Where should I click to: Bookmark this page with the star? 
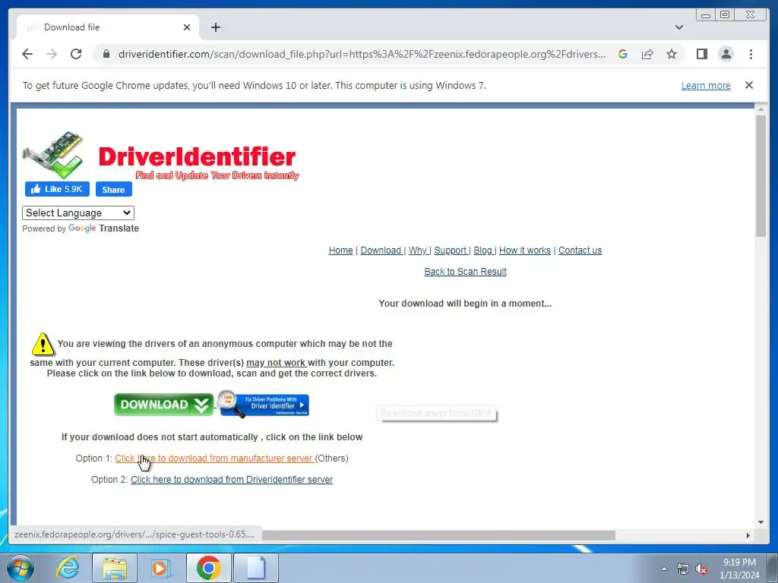tap(672, 54)
